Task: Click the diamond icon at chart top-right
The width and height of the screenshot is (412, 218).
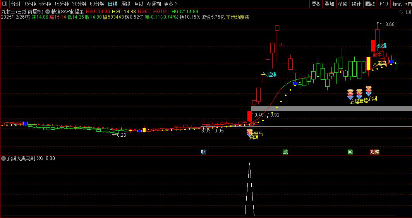Action: tap(401, 12)
